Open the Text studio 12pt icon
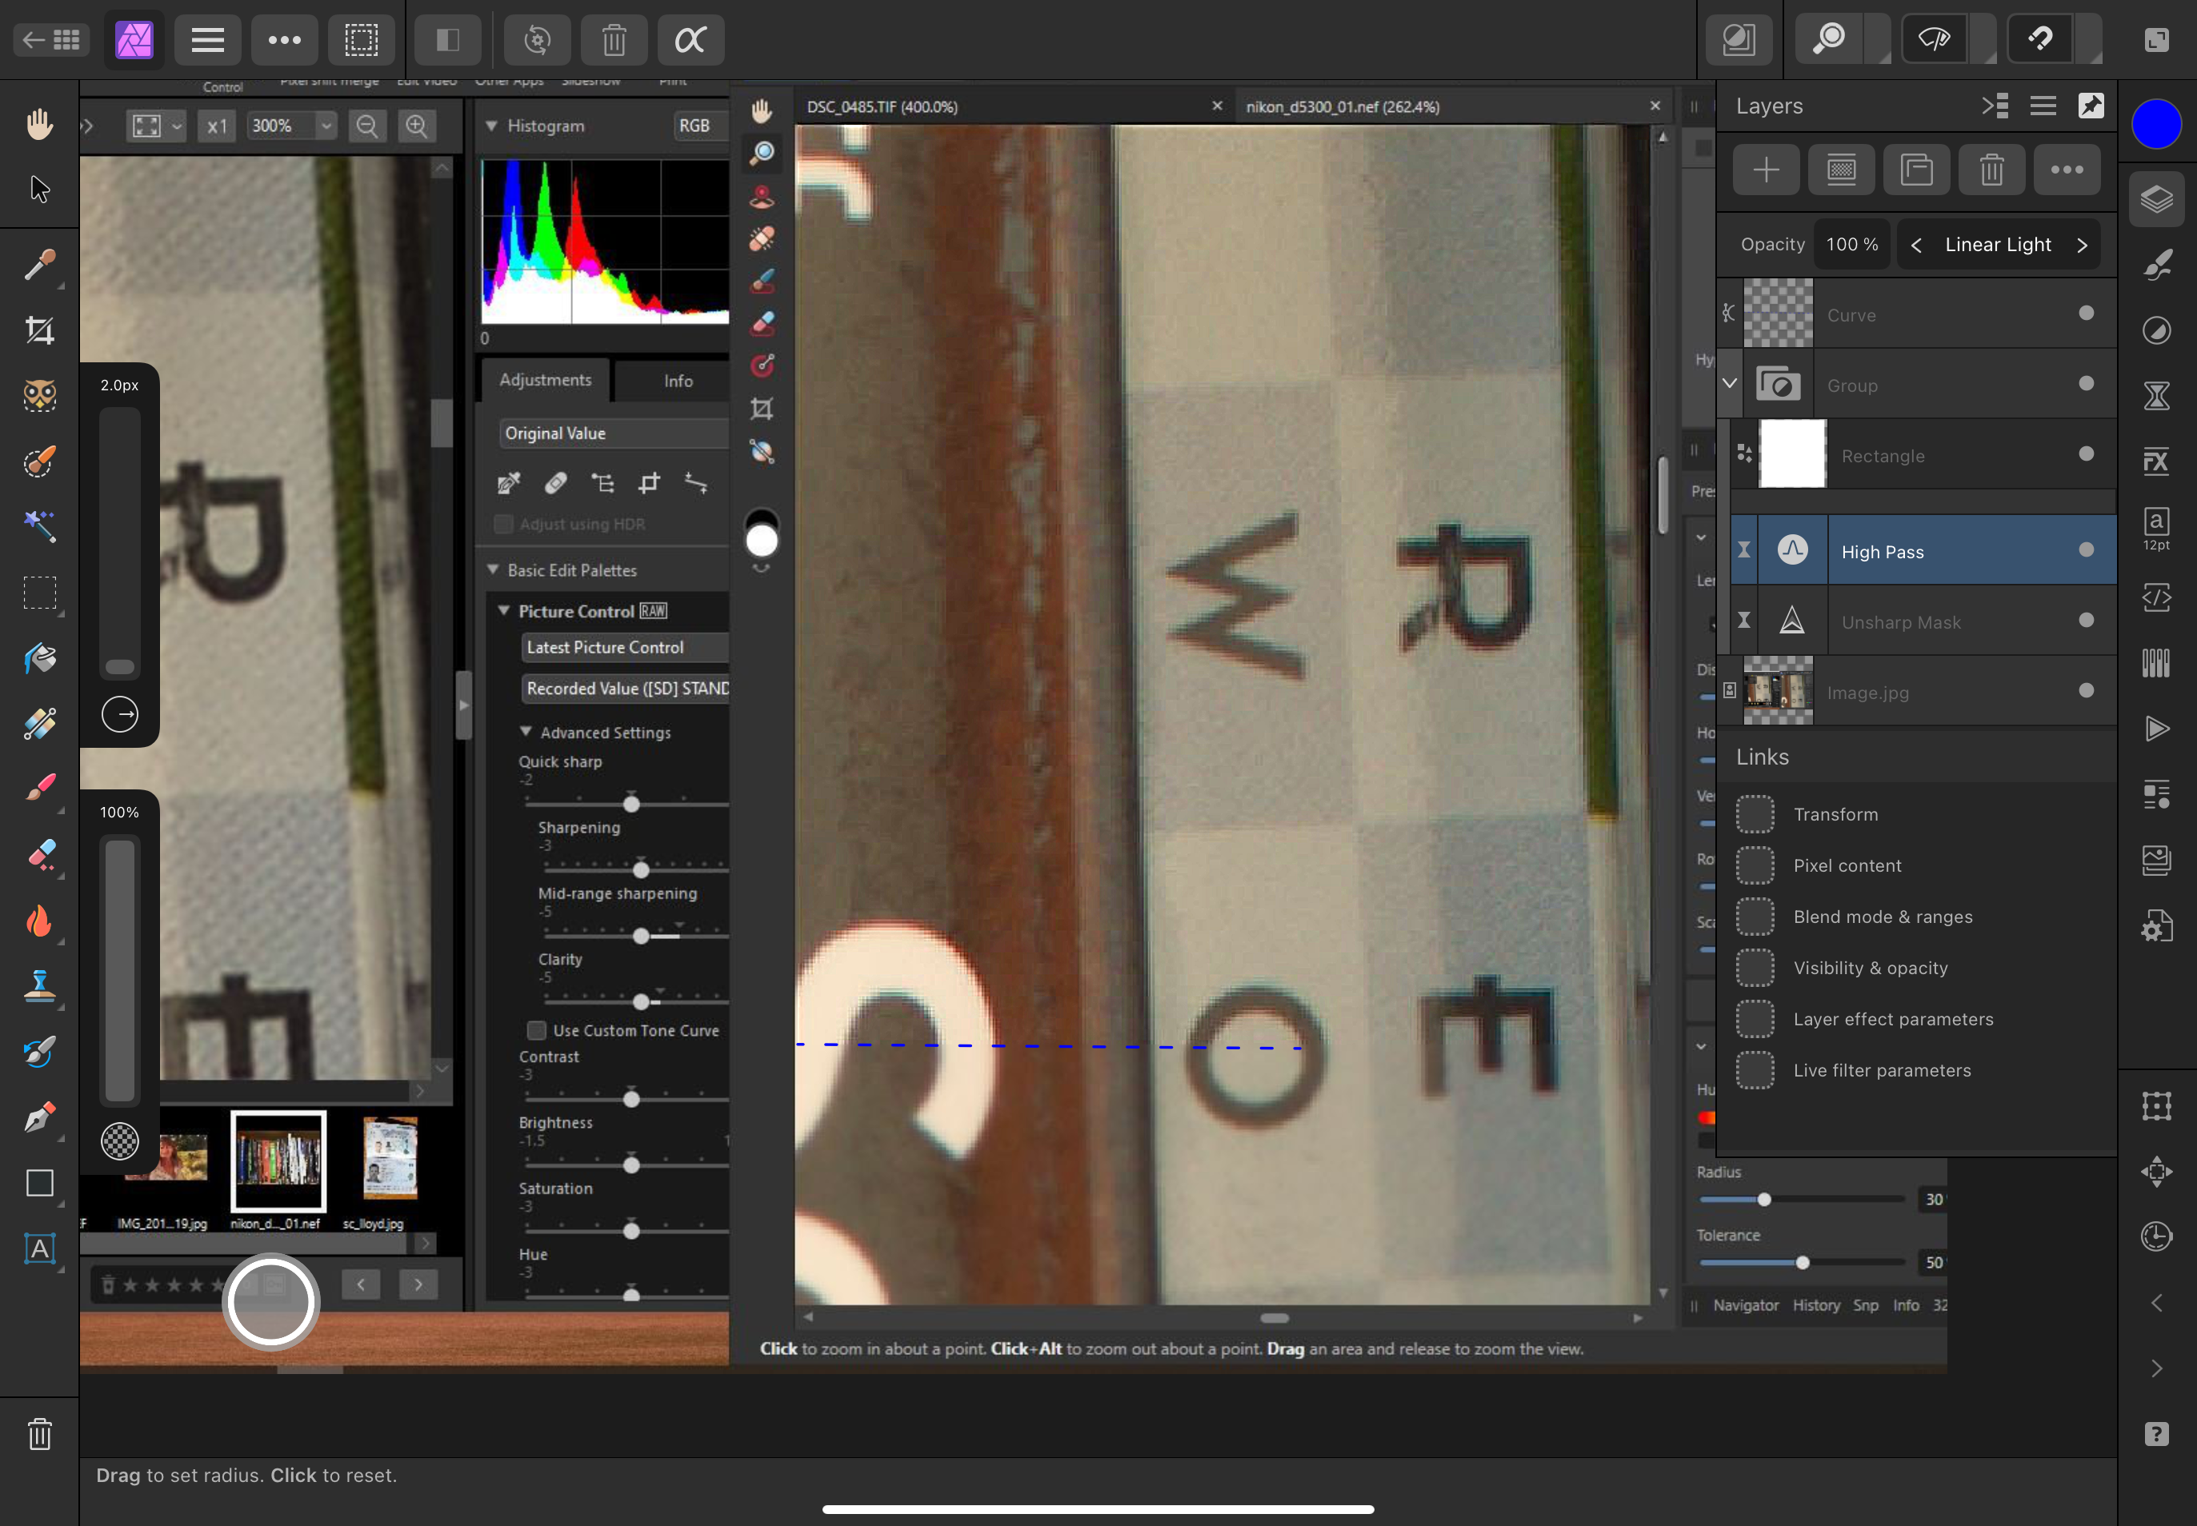Image resolution: width=2197 pixels, height=1526 pixels. (x=2156, y=529)
